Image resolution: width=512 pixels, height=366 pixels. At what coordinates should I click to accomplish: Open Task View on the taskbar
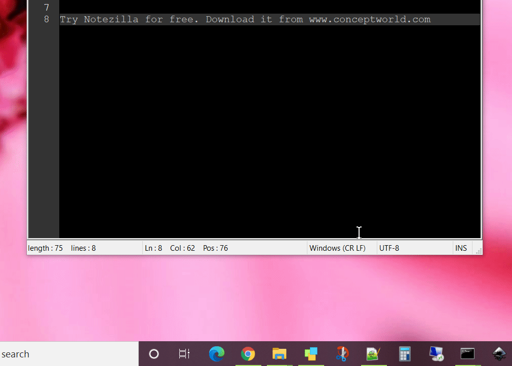(184, 354)
